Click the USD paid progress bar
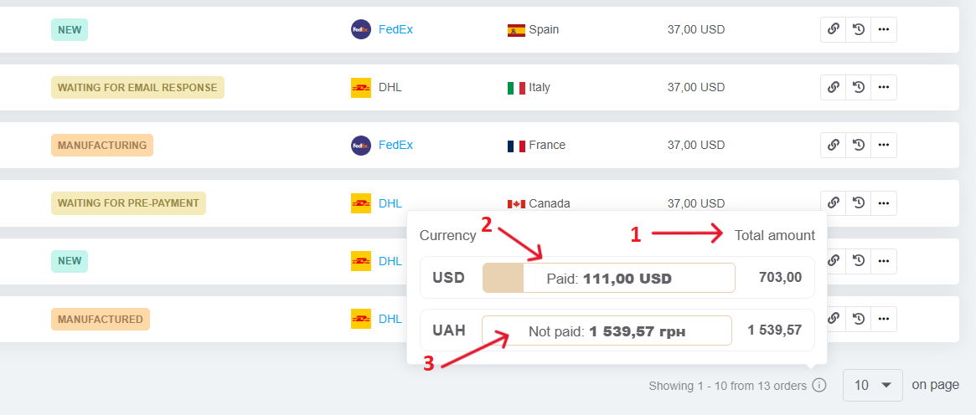976x415 pixels. point(609,278)
